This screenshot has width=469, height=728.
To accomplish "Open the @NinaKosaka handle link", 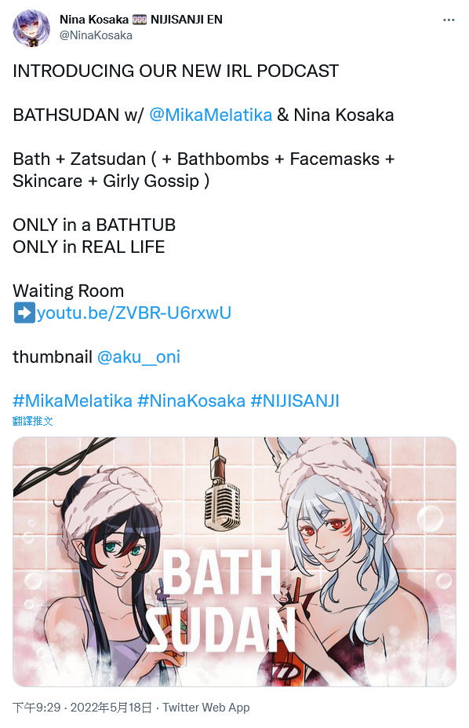I will click(96, 35).
